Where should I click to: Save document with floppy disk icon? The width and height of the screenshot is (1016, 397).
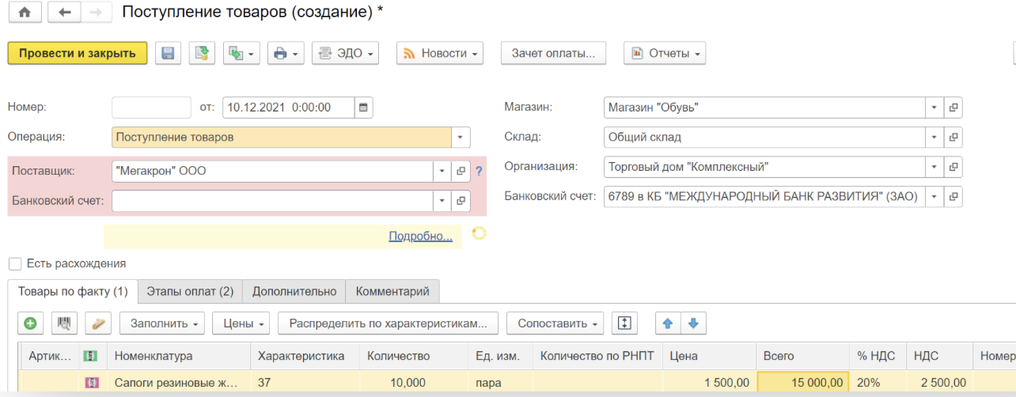(x=168, y=53)
